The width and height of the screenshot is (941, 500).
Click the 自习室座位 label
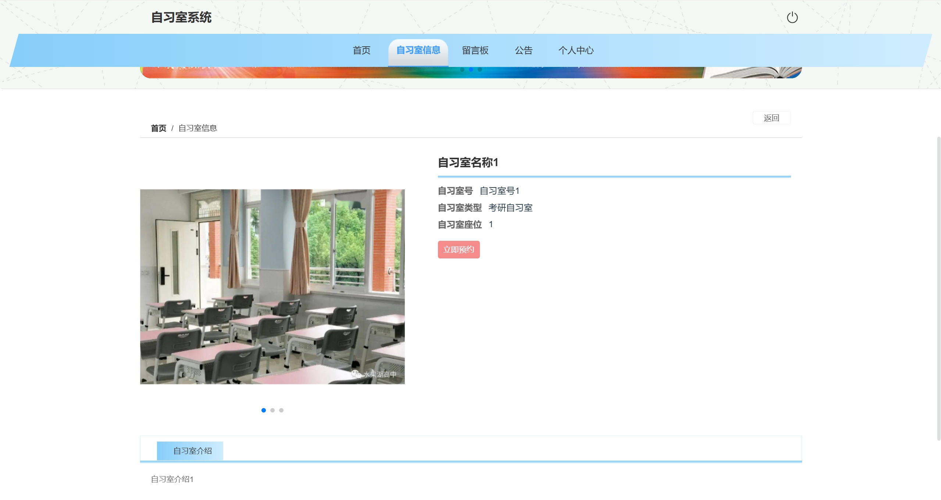click(460, 225)
